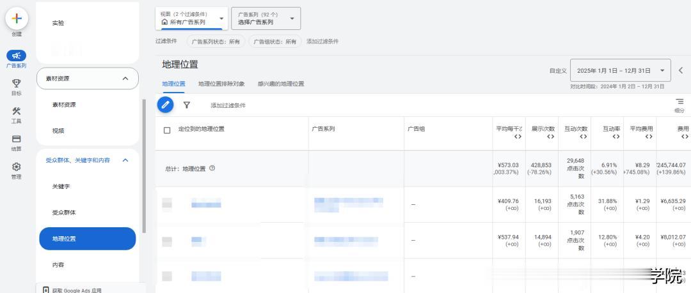This screenshot has height=293, width=691.
Task: Open the 管理 admin gear icon
Action: pyautogui.click(x=16, y=167)
